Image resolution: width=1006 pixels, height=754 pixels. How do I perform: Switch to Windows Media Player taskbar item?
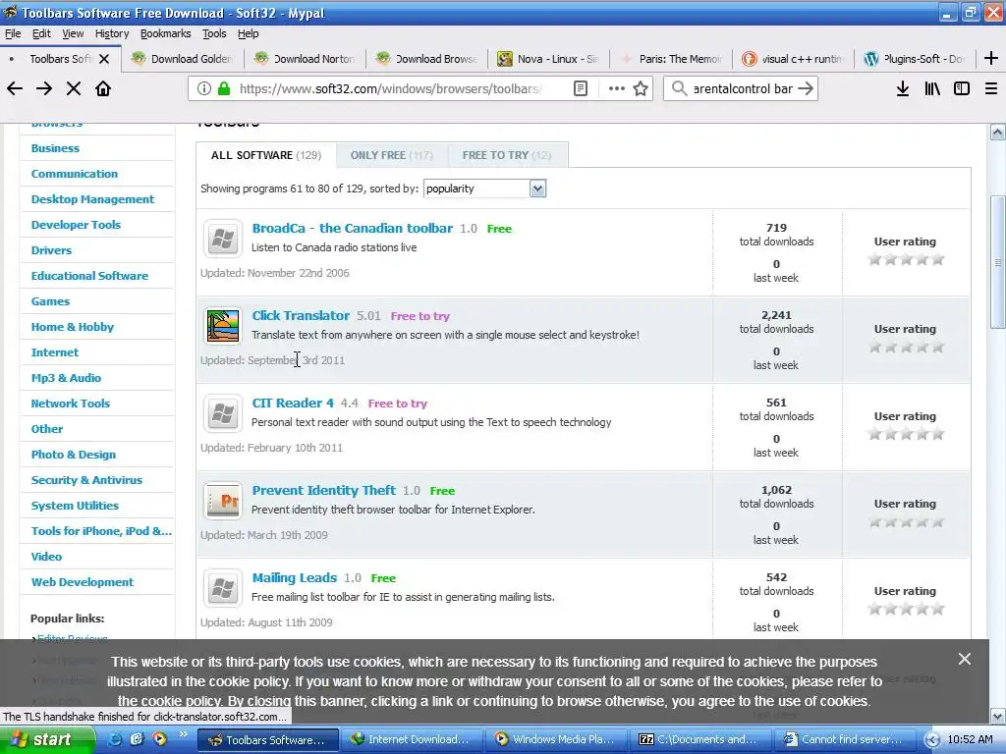[x=555, y=739]
